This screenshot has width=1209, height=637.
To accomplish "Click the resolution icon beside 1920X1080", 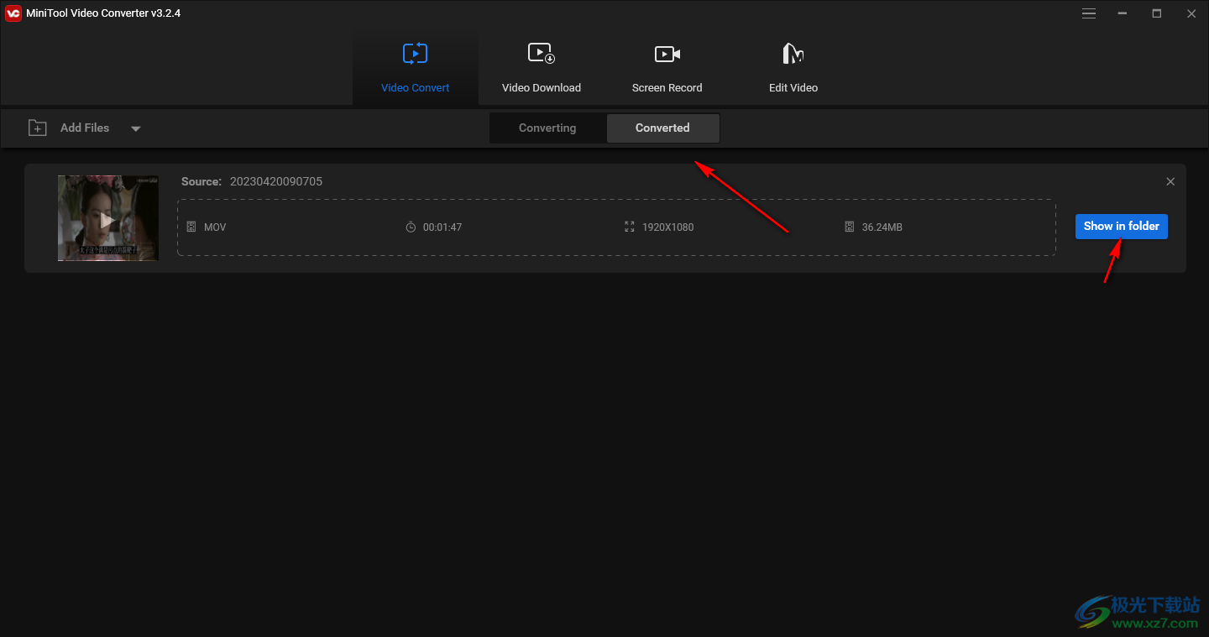I will (x=630, y=227).
